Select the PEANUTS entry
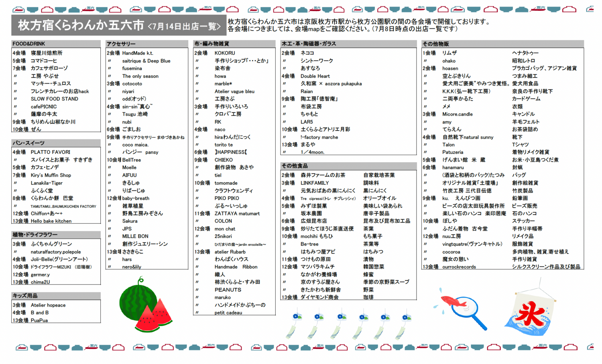Image resolution: width=602 pixels, height=364 pixels. (x=228, y=290)
